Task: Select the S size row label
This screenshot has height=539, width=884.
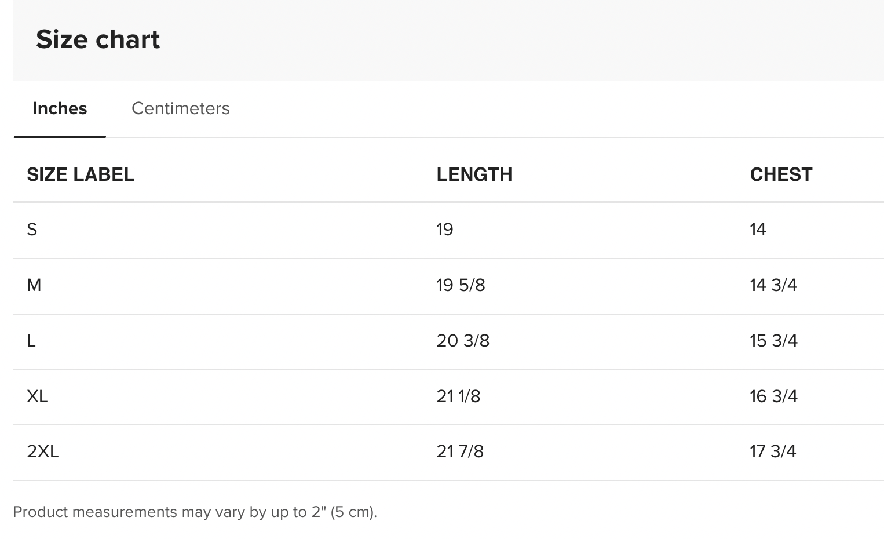Action: 32,230
